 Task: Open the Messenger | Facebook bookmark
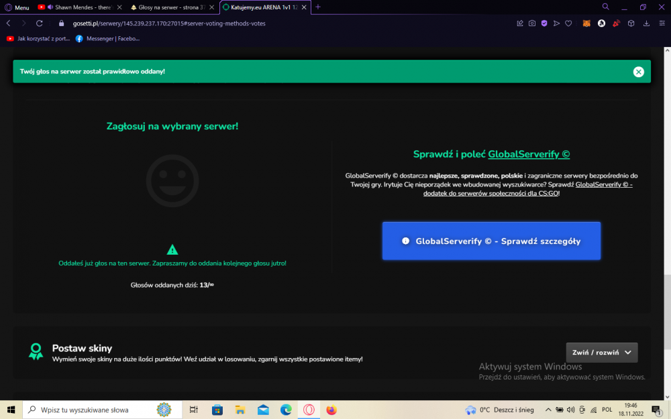(108, 38)
